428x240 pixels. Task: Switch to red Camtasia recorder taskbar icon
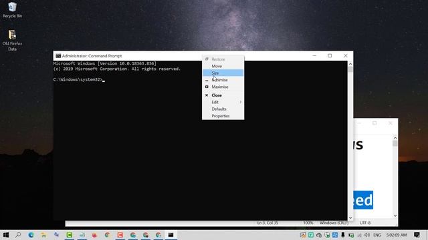tap(120, 235)
